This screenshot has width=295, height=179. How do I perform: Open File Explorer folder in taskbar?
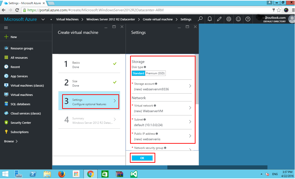47,174
